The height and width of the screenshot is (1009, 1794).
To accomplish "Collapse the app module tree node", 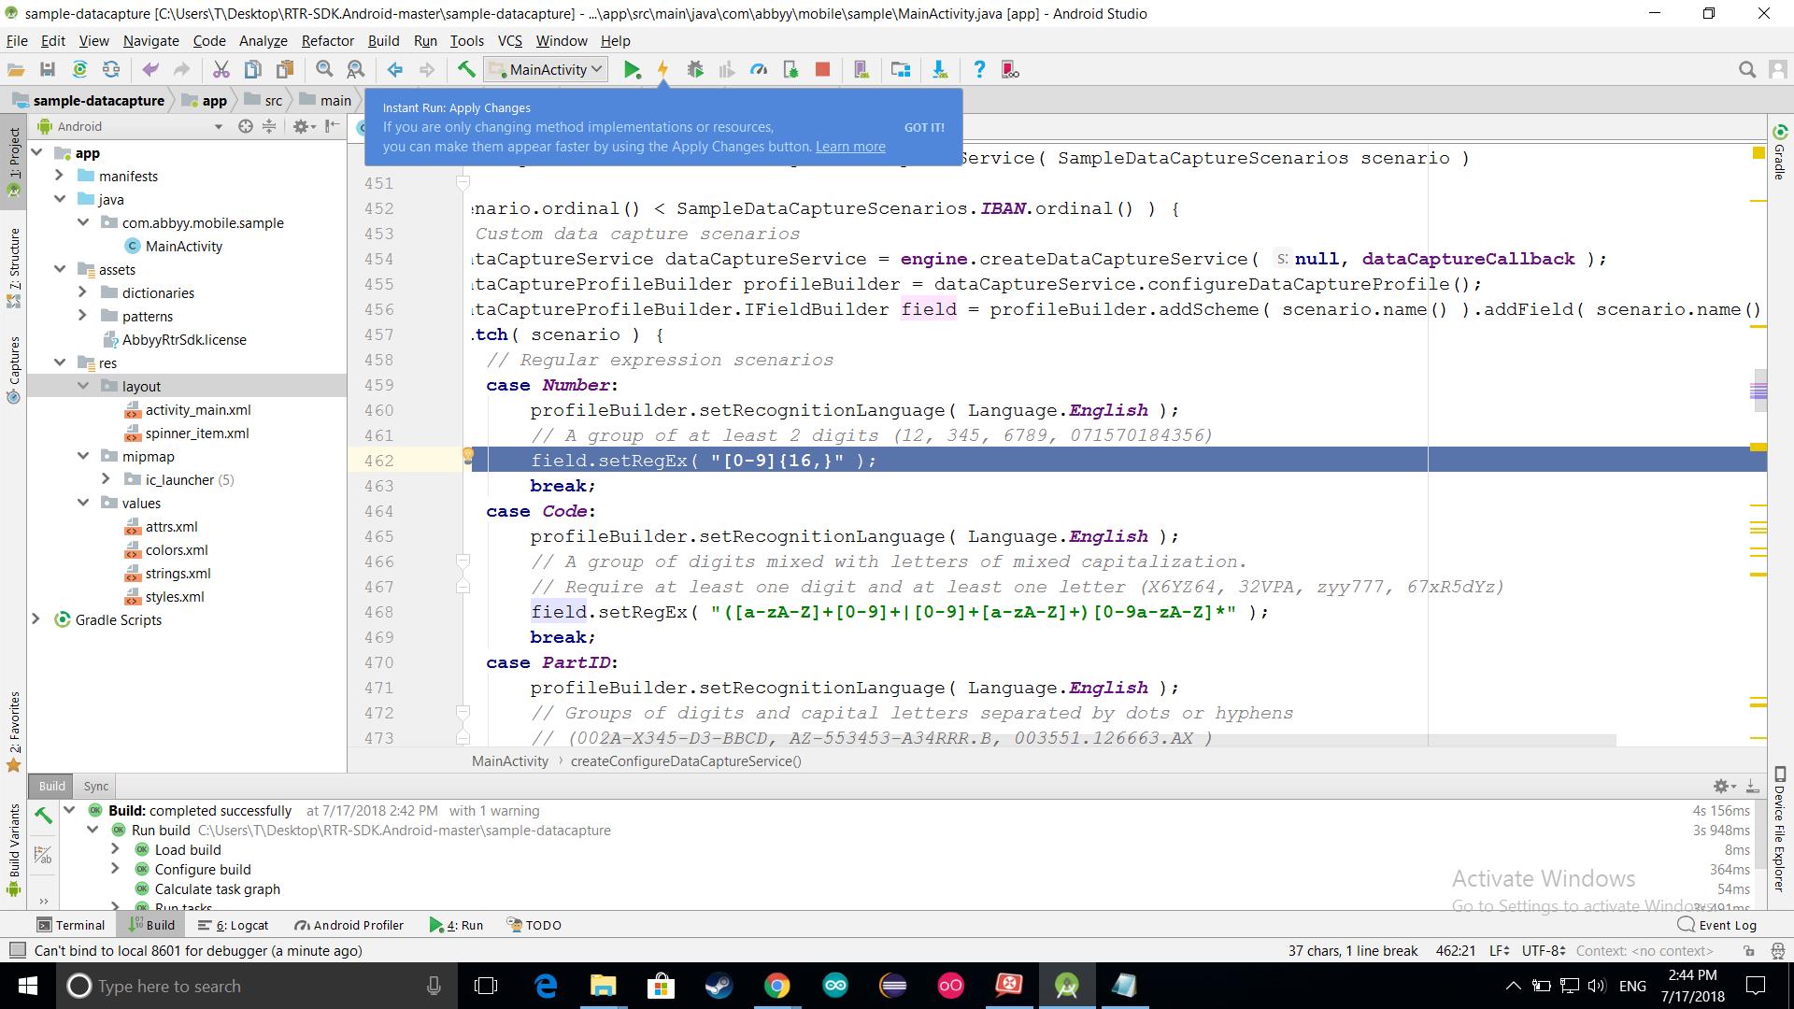I will pos(37,152).
